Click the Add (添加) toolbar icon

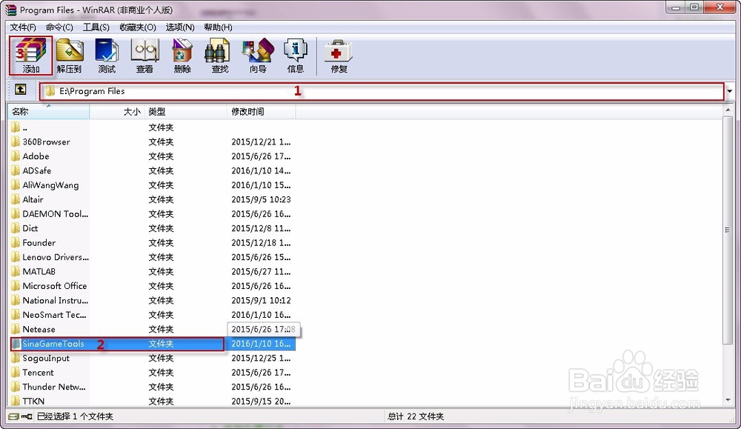pyautogui.click(x=30, y=56)
